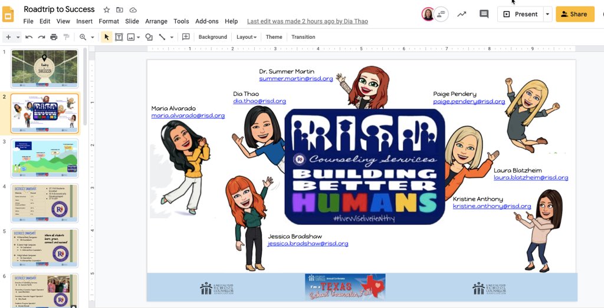Activate the paint format tool

(x=66, y=37)
